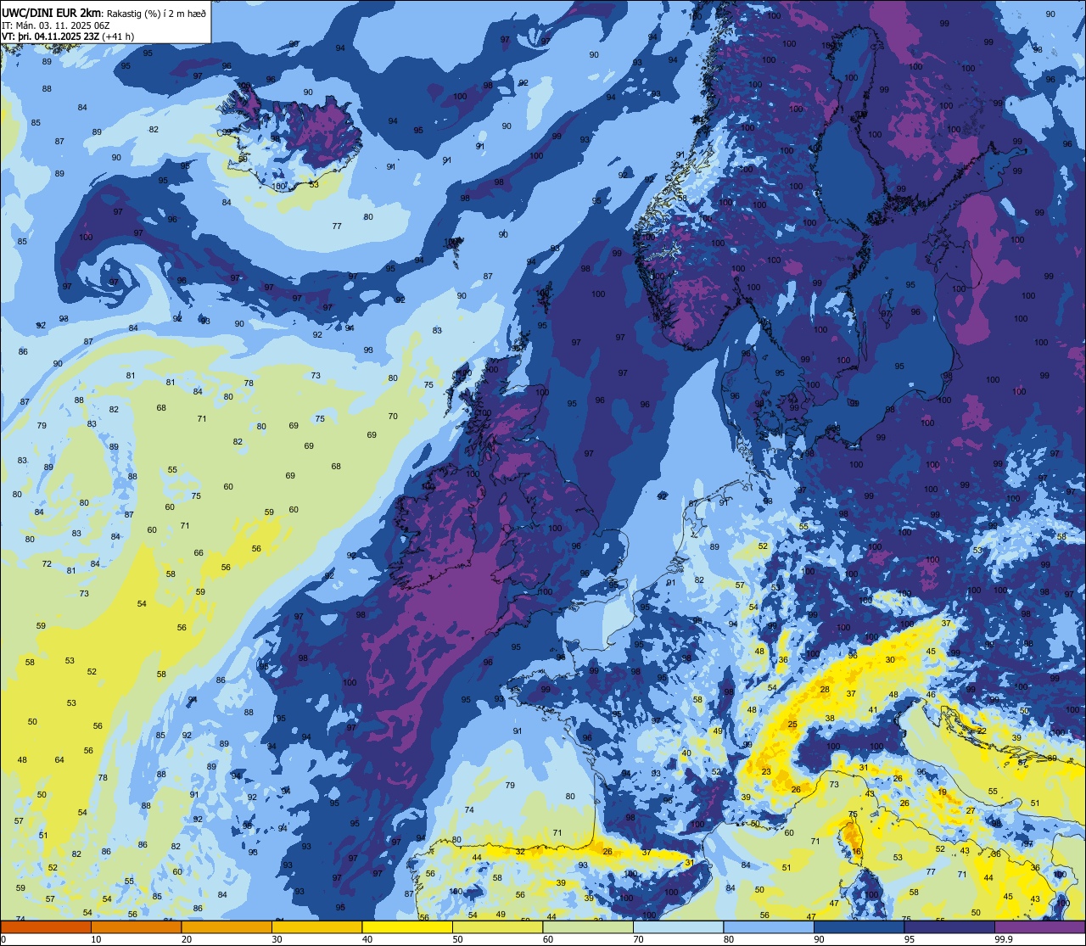
Task: Click the legend tick label '50'
Action: pyautogui.click(x=457, y=939)
